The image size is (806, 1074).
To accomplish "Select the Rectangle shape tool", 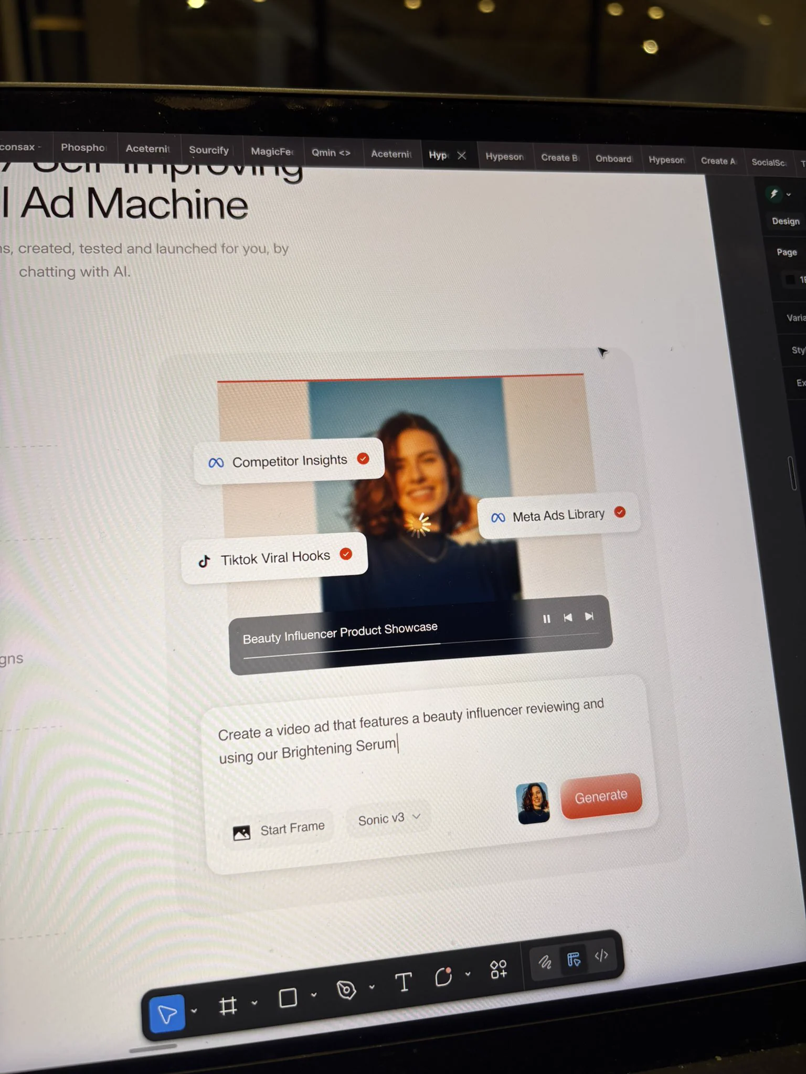I will 288,997.
